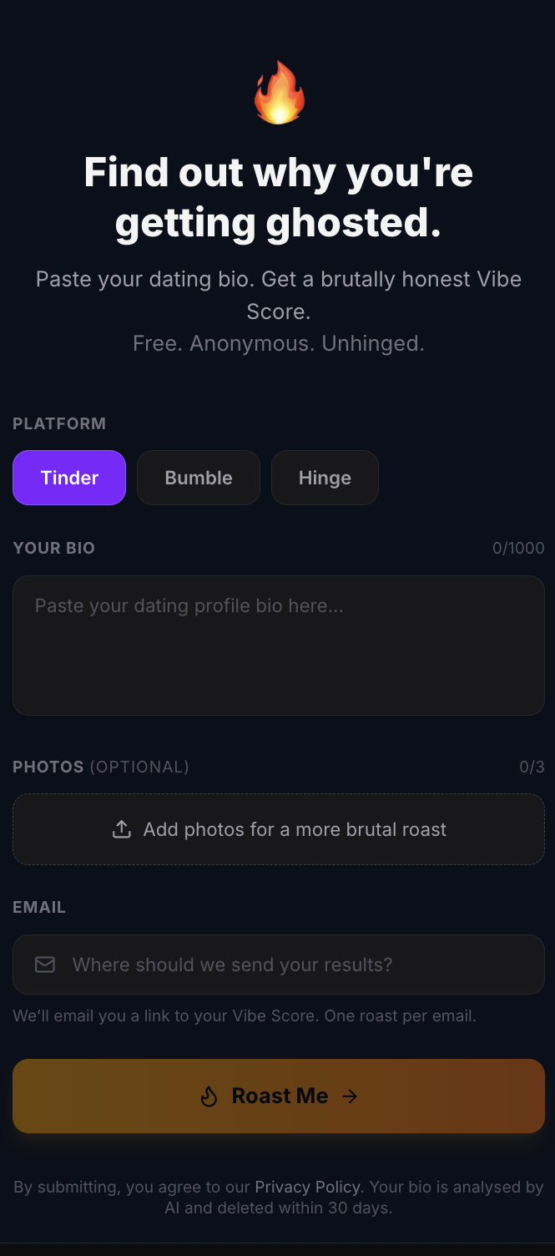Switch platform to Bumble
Screen dimensions: 555x1256
click(198, 478)
